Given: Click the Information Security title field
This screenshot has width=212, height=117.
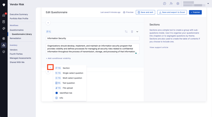Looking at the screenshot, I should click(93, 38).
